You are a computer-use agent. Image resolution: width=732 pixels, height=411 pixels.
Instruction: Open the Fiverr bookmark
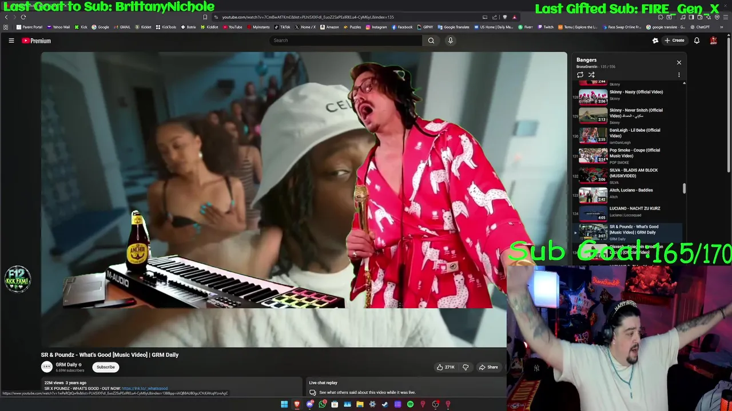pos(526,27)
